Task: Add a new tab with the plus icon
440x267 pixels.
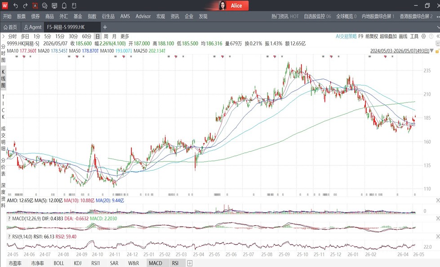Action: click(x=105, y=27)
